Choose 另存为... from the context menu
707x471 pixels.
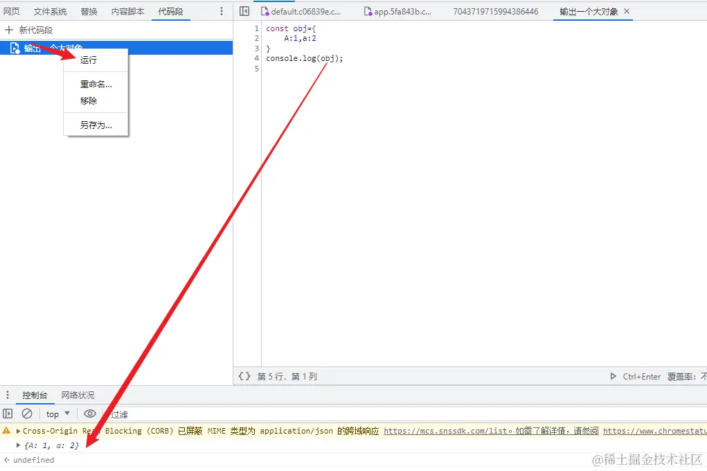click(x=96, y=125)
